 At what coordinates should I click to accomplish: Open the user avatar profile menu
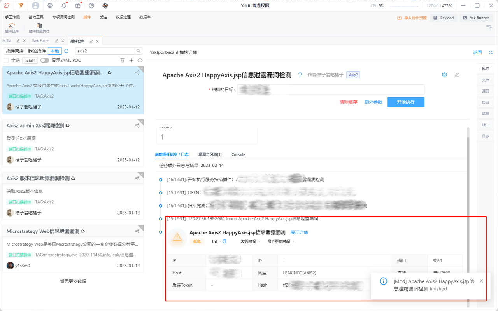click(x=35, y=6)
